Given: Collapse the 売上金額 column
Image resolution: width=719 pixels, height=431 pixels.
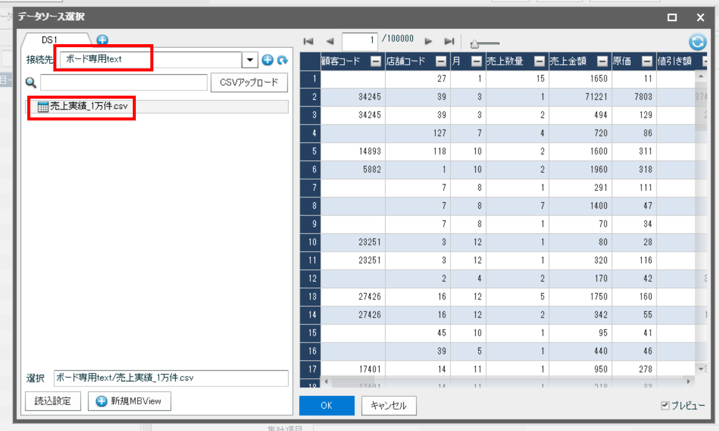Looking at the screenshot, I should click(602, 61).
